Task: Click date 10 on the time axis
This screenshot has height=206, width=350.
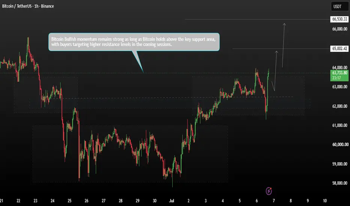Action: point(325,201)
